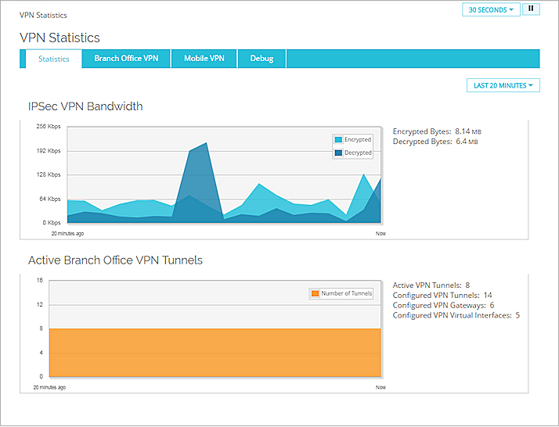
Task: Click the Active Branch Office VPN Tunnels heading
Action: point(115,260)
